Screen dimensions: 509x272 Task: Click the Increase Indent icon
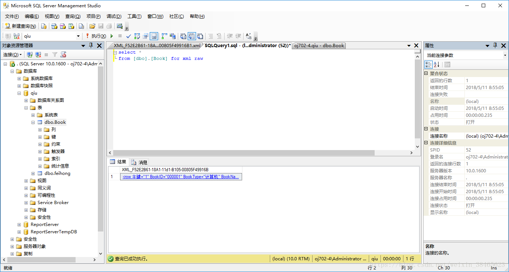238,36
